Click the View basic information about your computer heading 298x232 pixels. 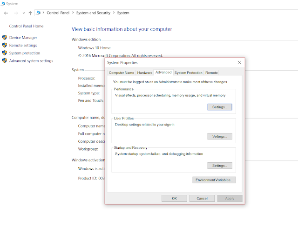[x=122, y=29]
